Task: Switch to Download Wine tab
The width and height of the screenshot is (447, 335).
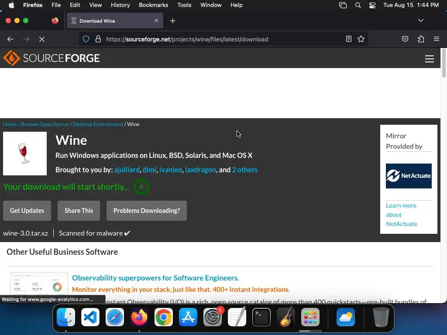Action: (x=115, y=21)
